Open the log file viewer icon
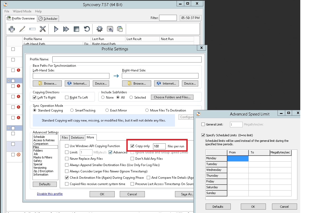 pos(110,29)
